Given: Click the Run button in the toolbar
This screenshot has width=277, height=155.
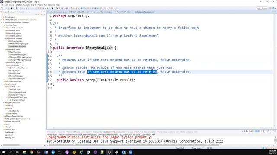Looking at the screenshot, I should point(48,8).
